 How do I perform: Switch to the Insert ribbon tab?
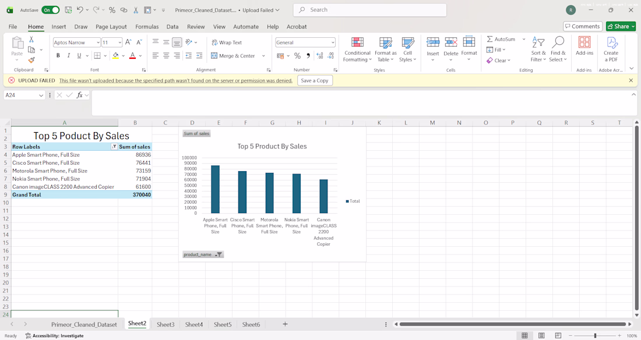point(58,27)
